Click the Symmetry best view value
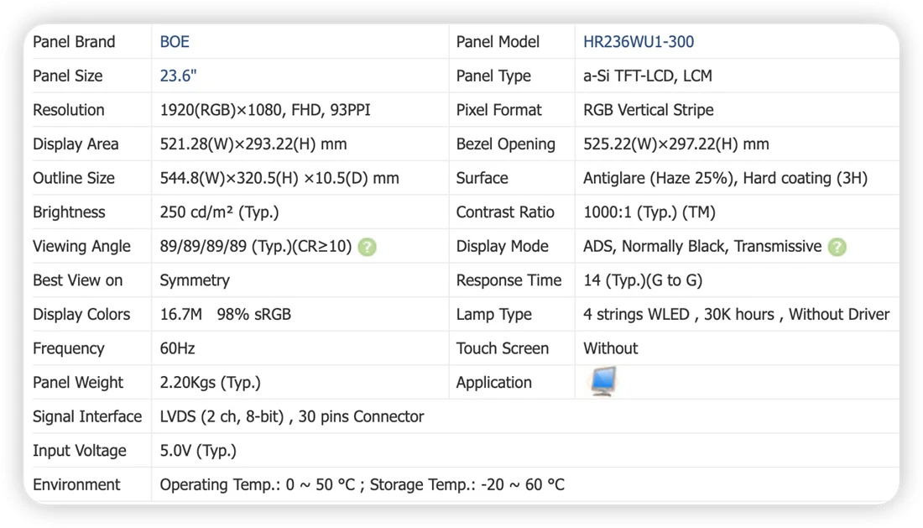Viewport: 923px width, 528px height. tap(195, 280)
